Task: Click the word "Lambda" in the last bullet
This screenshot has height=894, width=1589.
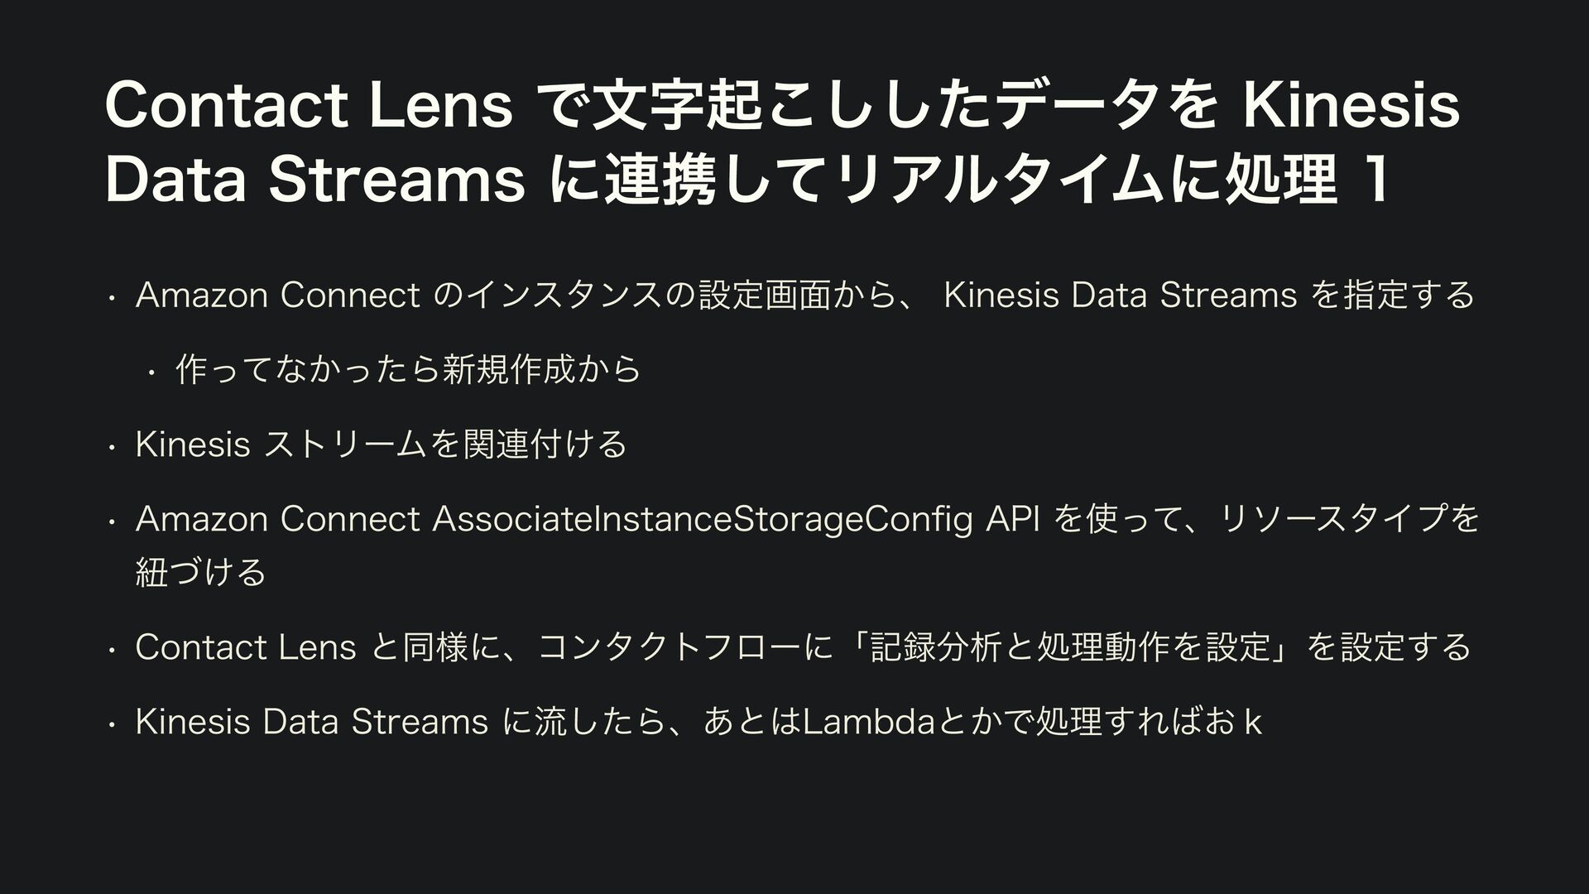Action: point(867,723)
